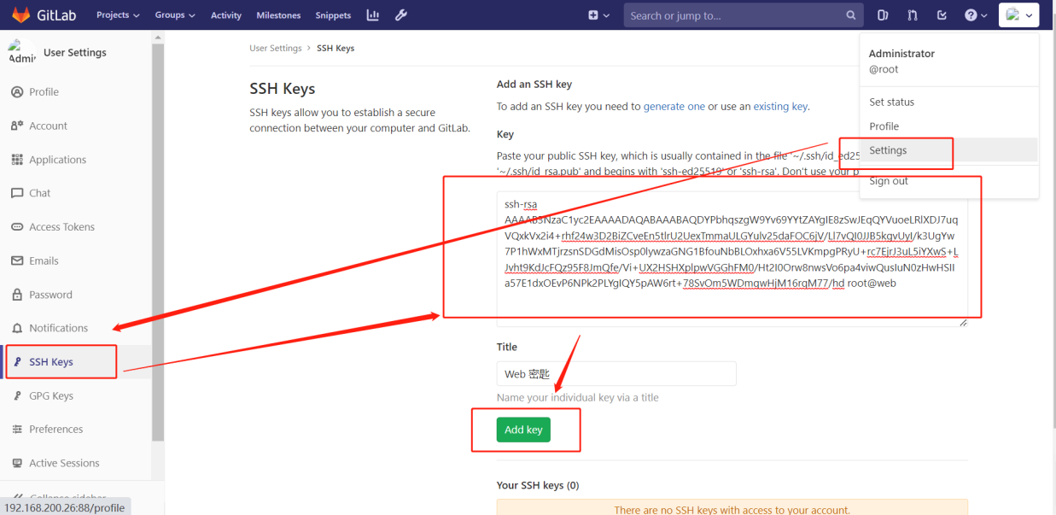The height and width of the screenshot is (515, 1056).
Task: Open the Admin Area wrench icon
Action: [402, 15]
